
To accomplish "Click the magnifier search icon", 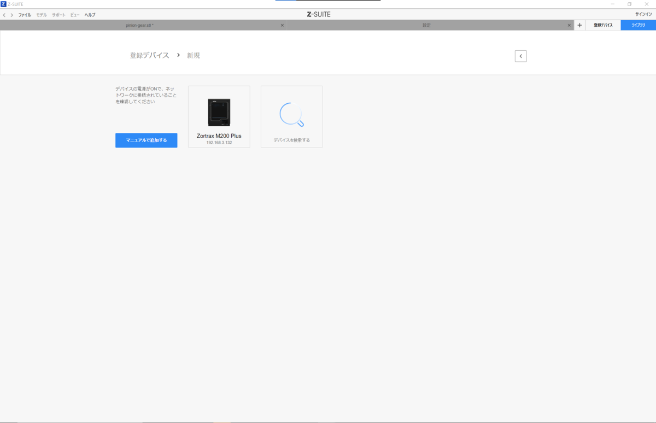I will (x=291, y=115).
